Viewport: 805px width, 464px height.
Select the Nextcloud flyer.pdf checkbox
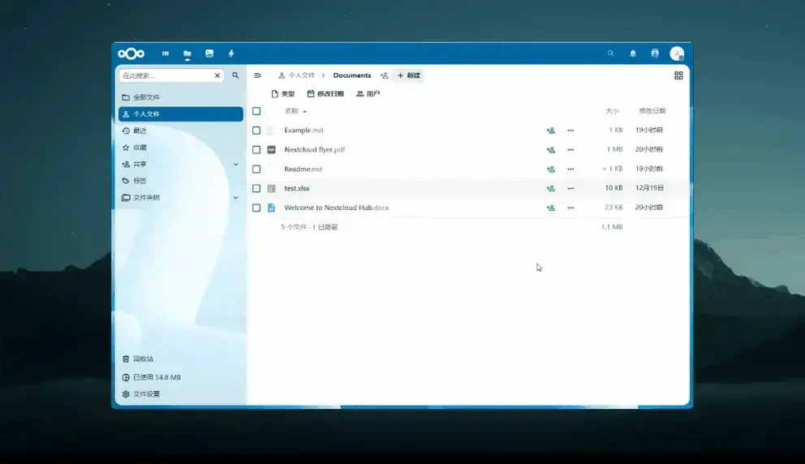point(256,150)
